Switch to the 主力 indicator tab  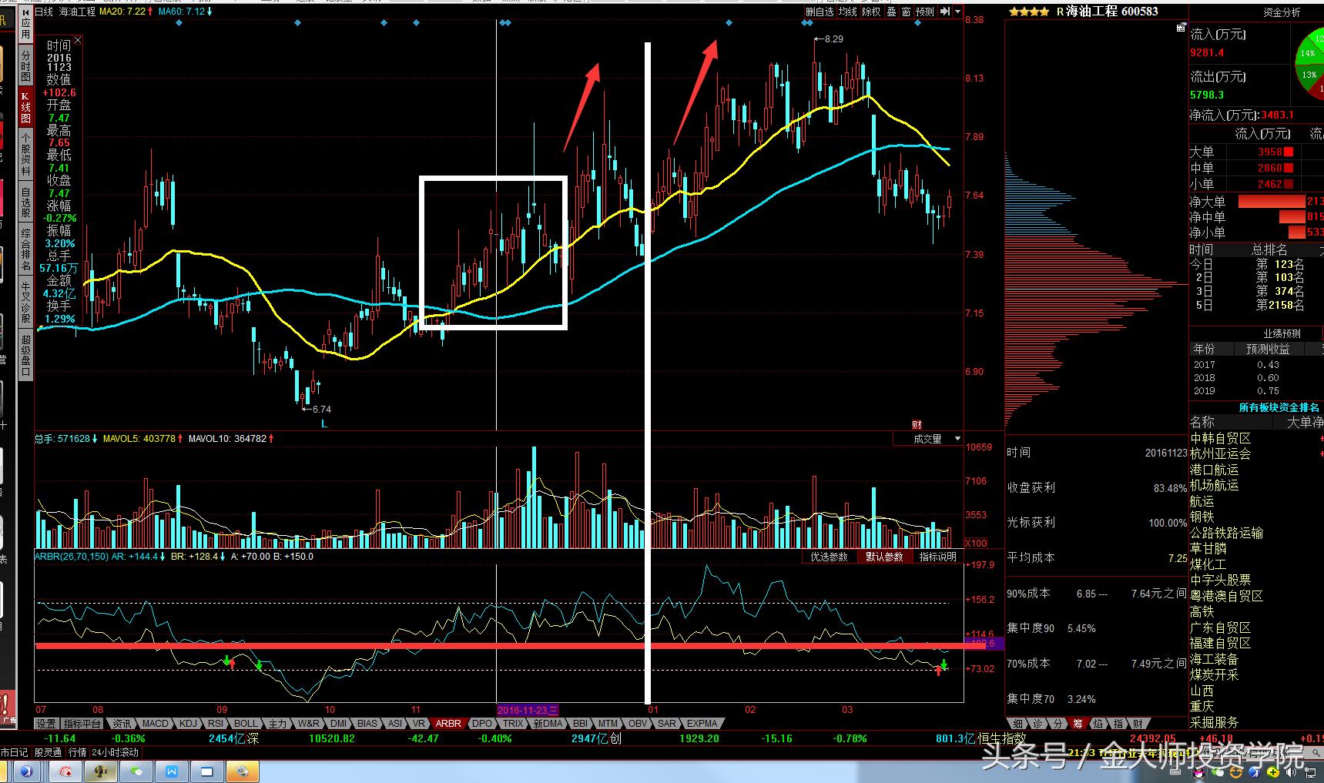pos(277,724)
